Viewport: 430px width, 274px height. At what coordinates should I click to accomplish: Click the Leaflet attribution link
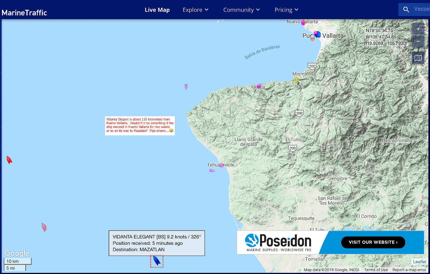(419, 262)
